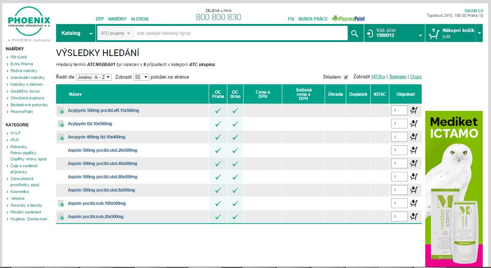Open Veterina category link
Screen dimensions: 491x268
click(17, 199)
